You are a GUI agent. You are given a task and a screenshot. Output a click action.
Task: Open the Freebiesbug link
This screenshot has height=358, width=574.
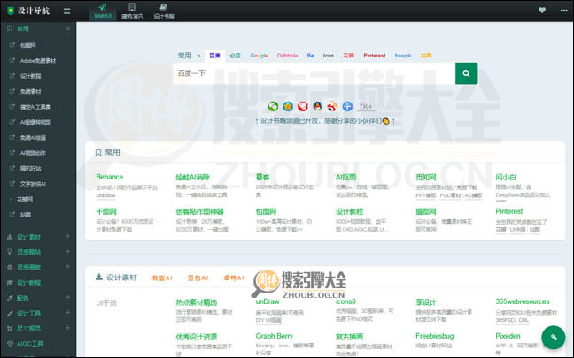pyautogui.click(x=435, y=336)
